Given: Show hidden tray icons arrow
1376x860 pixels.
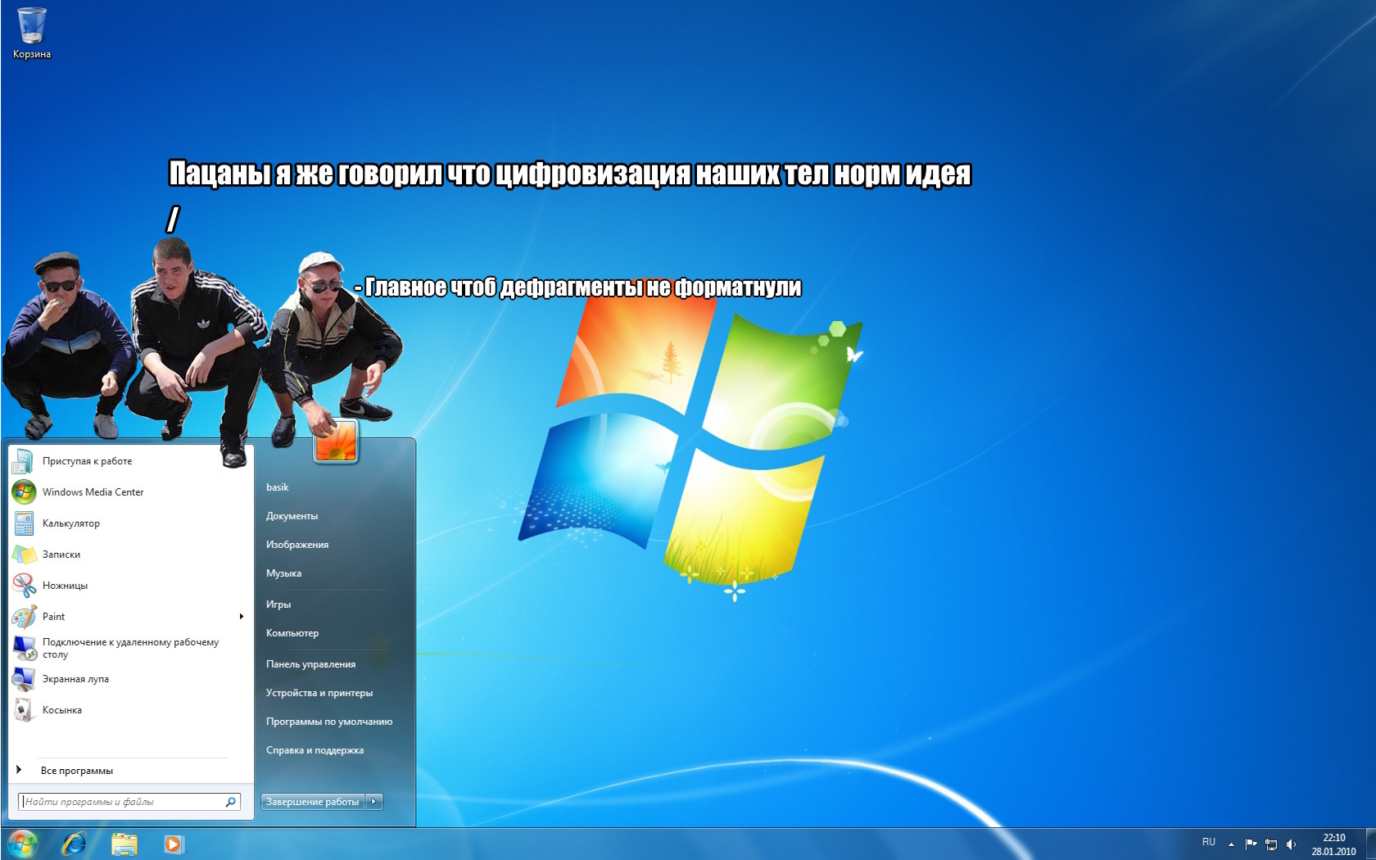Looking at the screenshot, I should pos(1230,844).
